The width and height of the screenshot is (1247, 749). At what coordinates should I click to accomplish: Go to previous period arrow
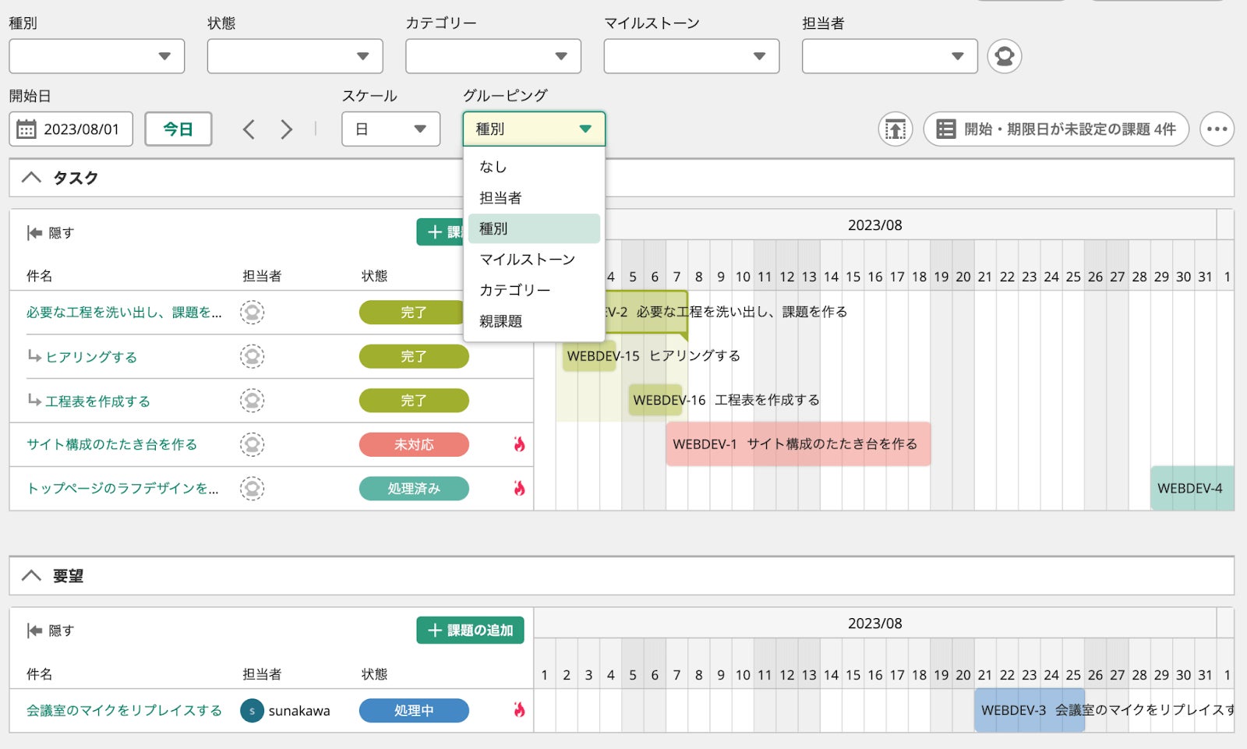[249, 129]
